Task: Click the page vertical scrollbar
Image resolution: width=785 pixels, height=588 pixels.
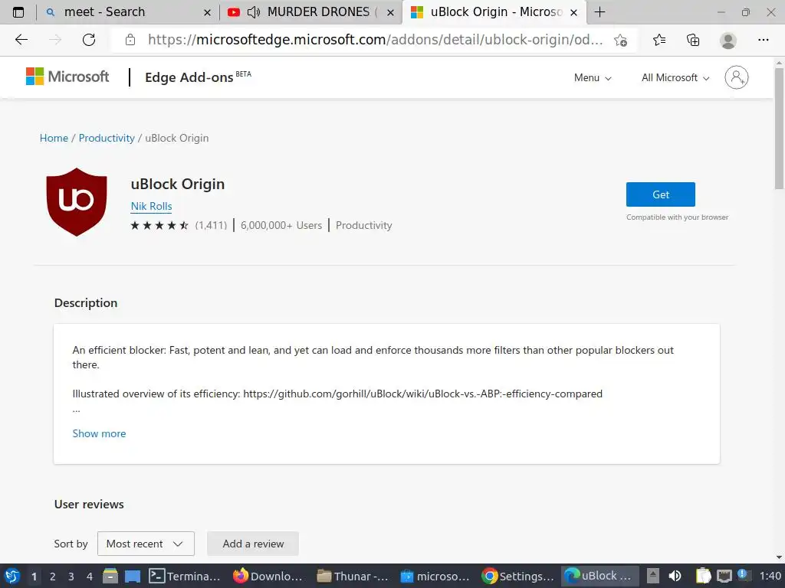Action: tap(779, 129)
